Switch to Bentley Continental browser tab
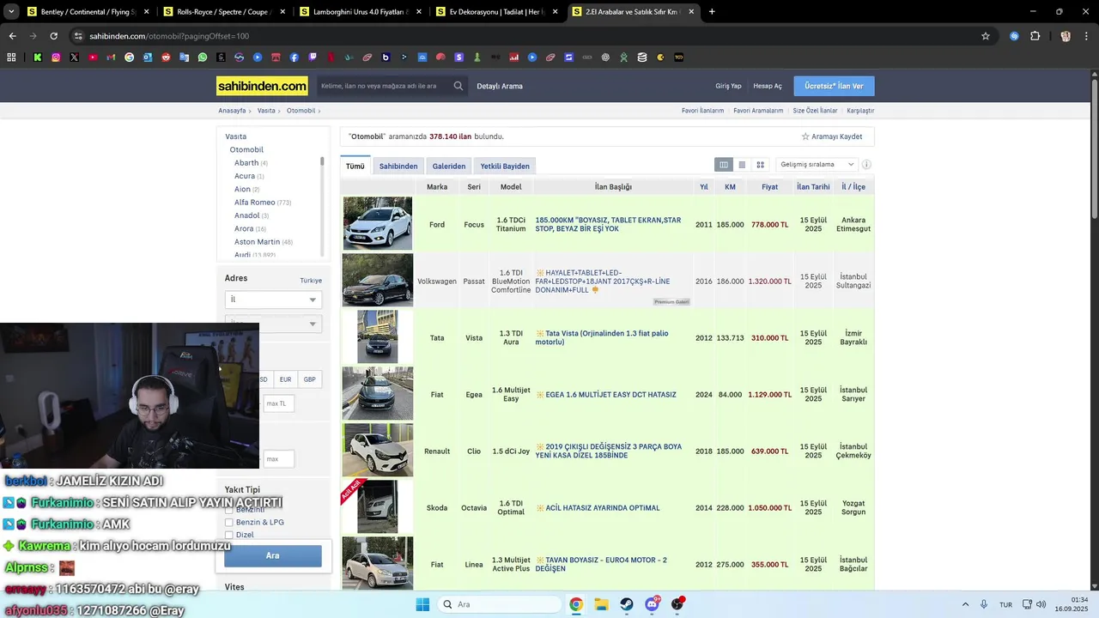Screen dimensions: 1099x618 pyautogui.click(x=88, y=12)
